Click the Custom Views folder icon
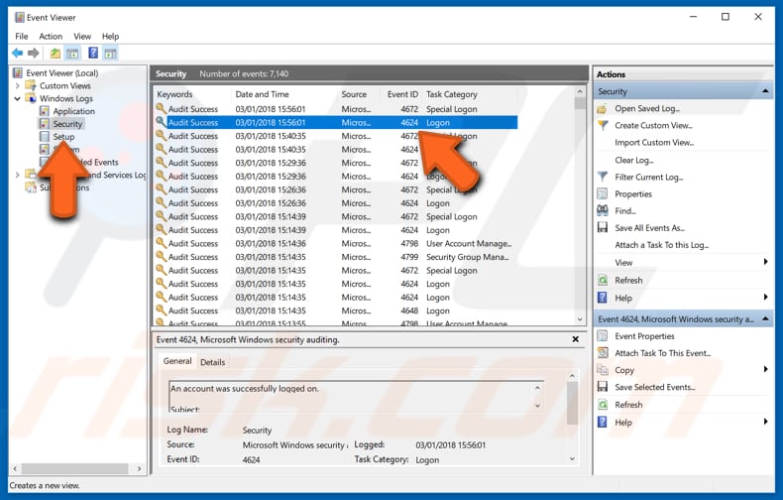Viewport: 783px width, 500px height. 31,85
